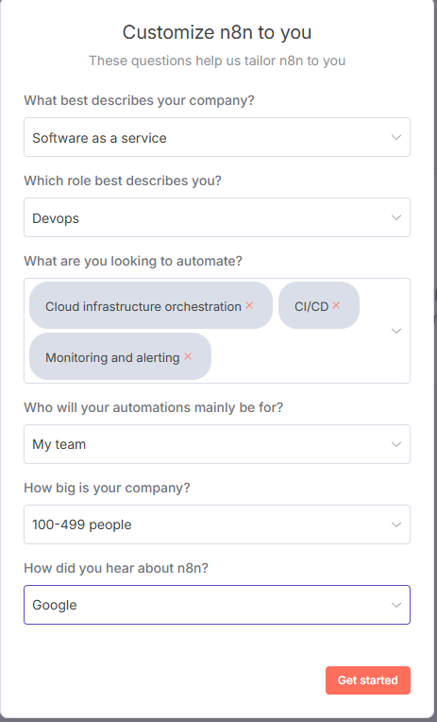
Task: Select the Cloud infrastructure orchestration chip
Action: [143, 306]
